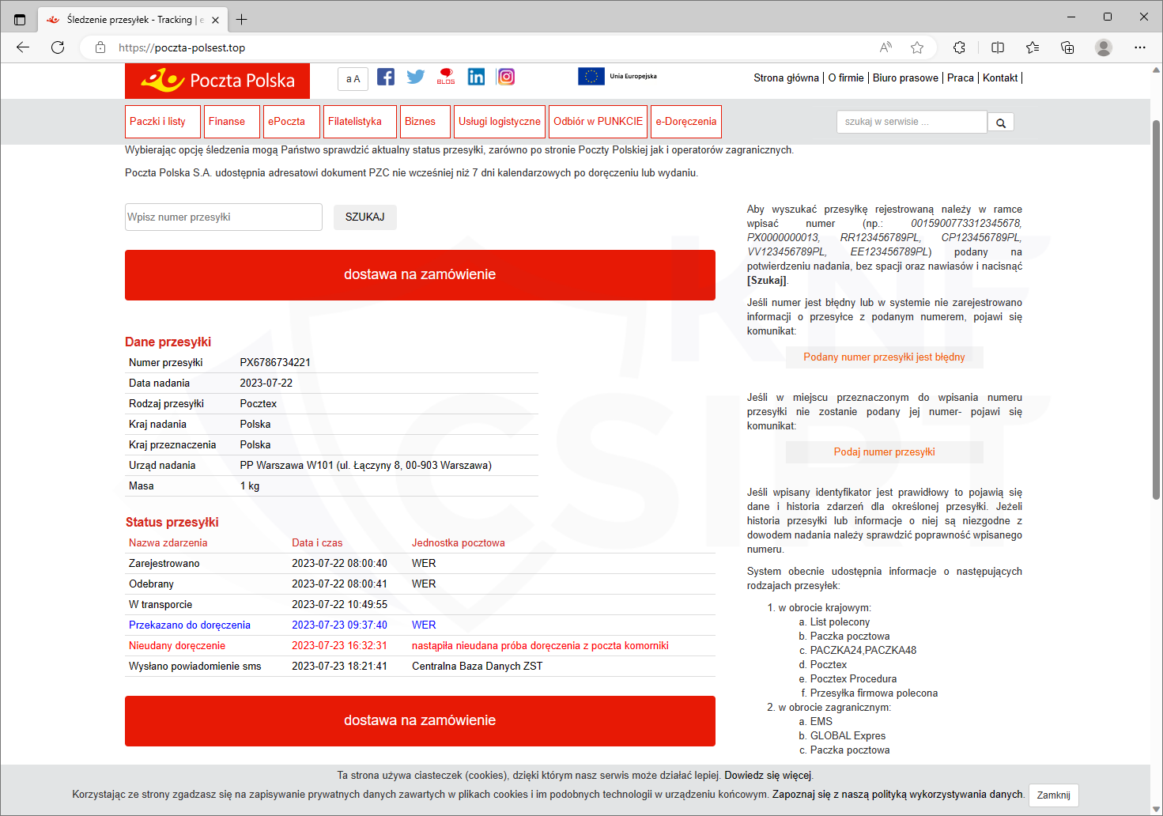Open the e-Doręczenia menu item
Screen dimensions: 1163x816
[x=685, y=122]
